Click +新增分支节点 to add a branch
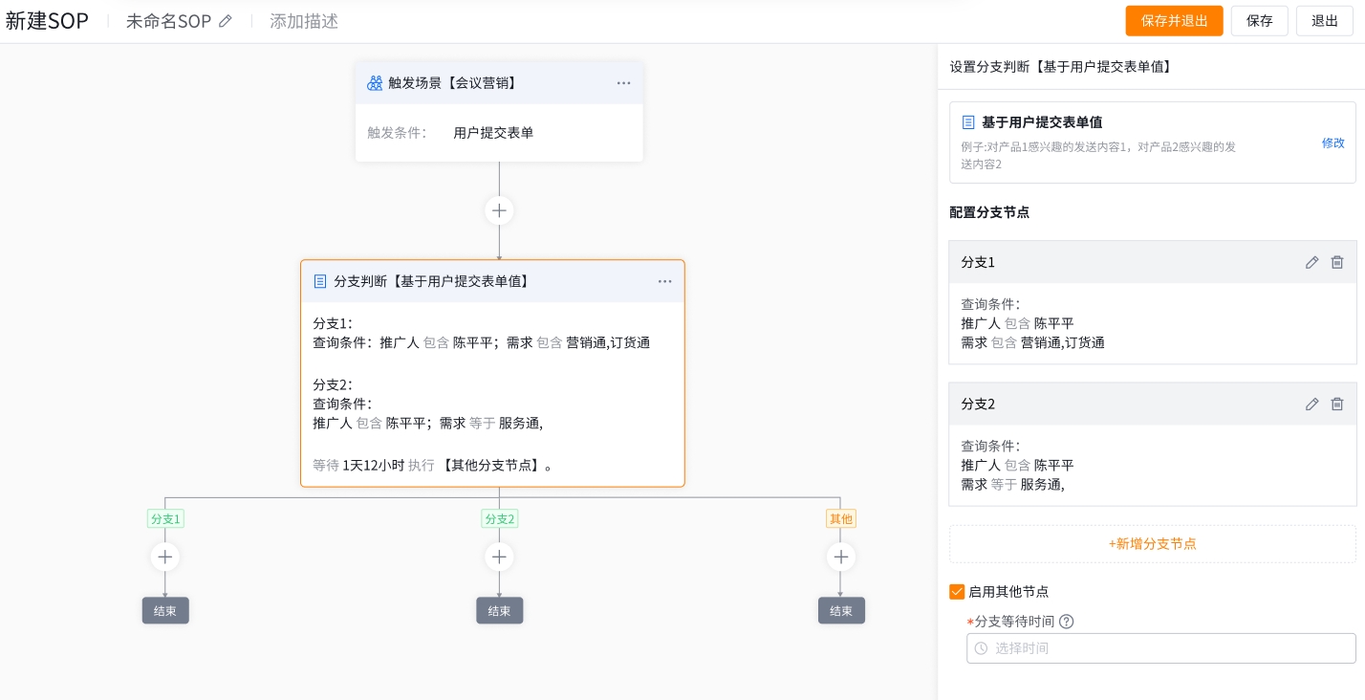1365x700 pixels. point(1152,543)
